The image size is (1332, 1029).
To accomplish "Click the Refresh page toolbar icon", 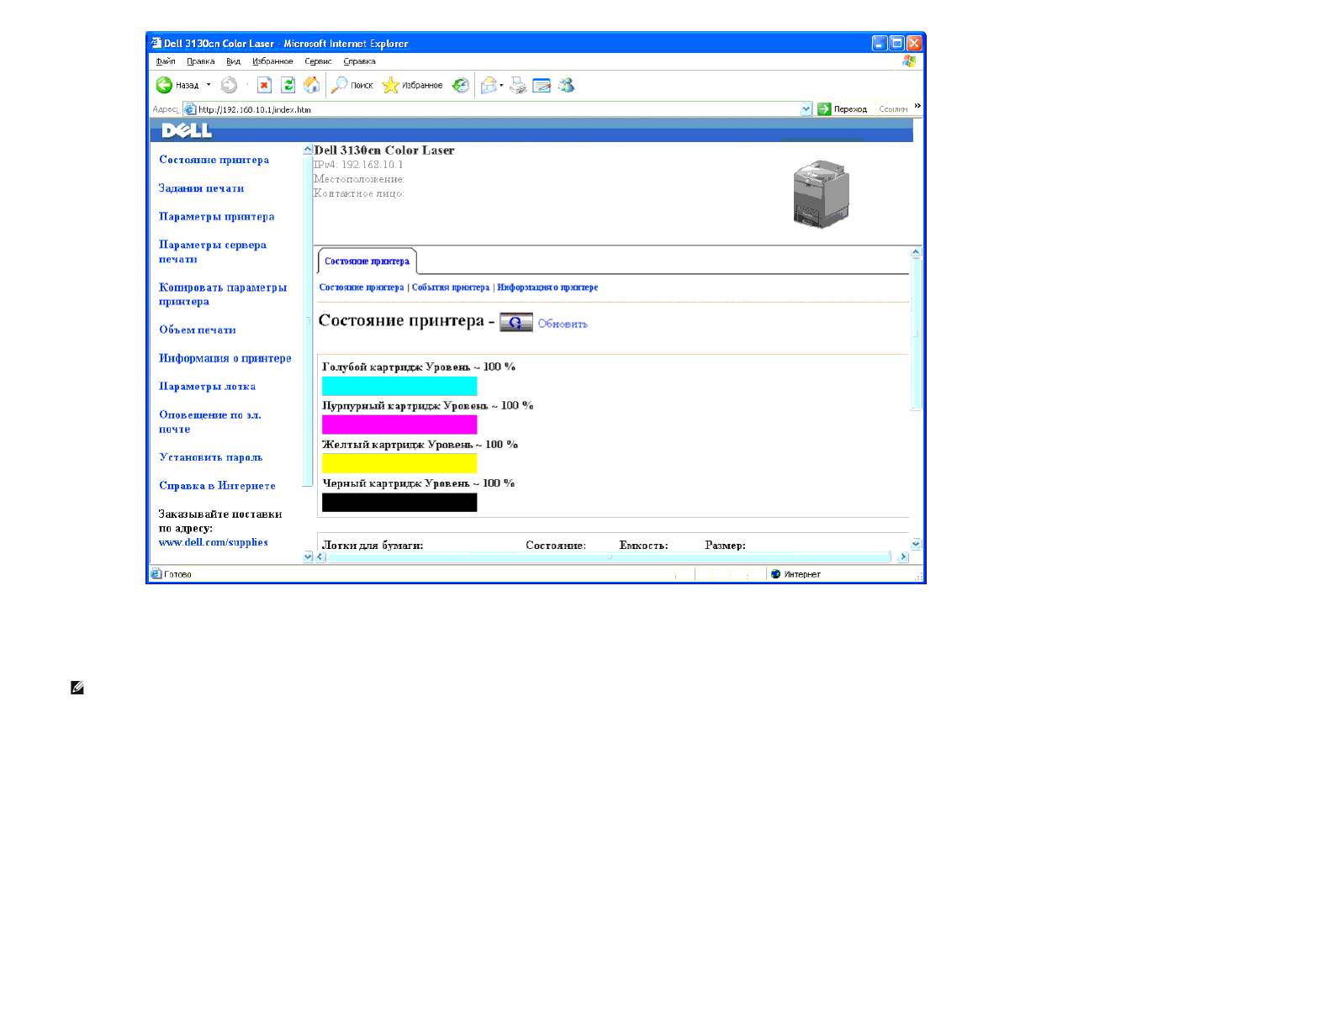I will 288,85.
